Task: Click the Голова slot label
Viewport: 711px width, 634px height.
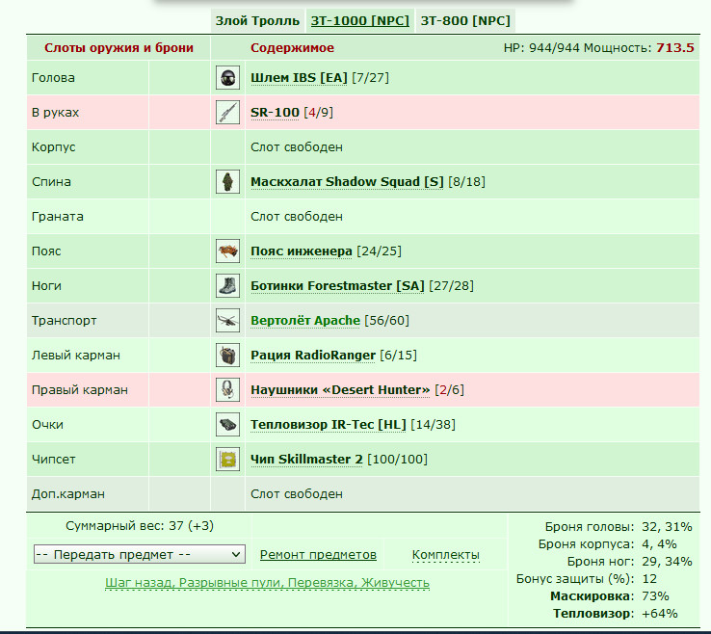Action: [53, 77]
